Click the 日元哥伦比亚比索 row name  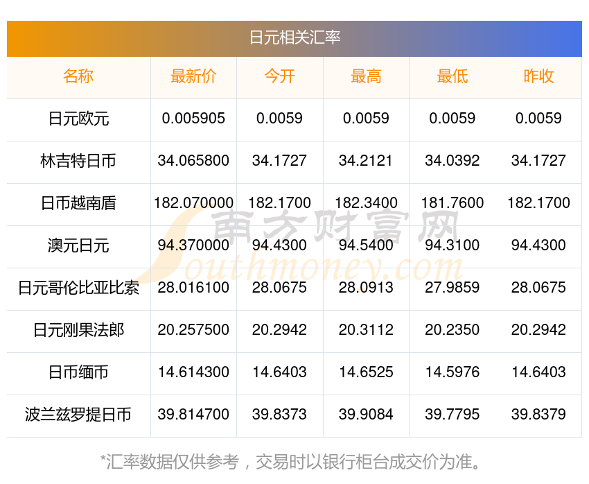tap(78, 288)
